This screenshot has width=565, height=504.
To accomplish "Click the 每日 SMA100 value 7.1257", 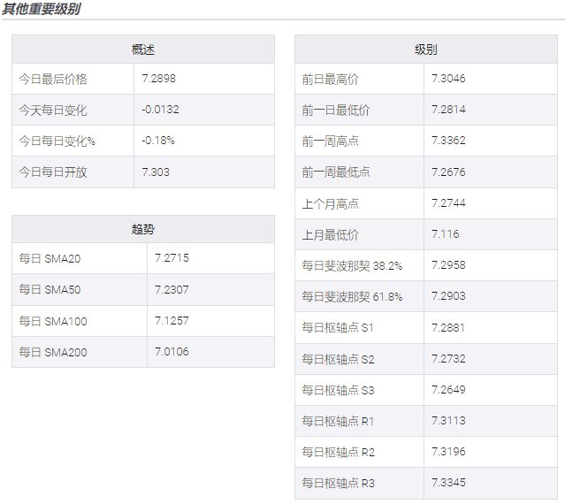I will point(171,321).
